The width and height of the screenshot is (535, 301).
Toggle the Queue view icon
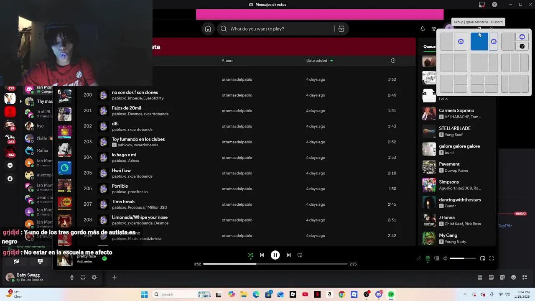[428, 259]
